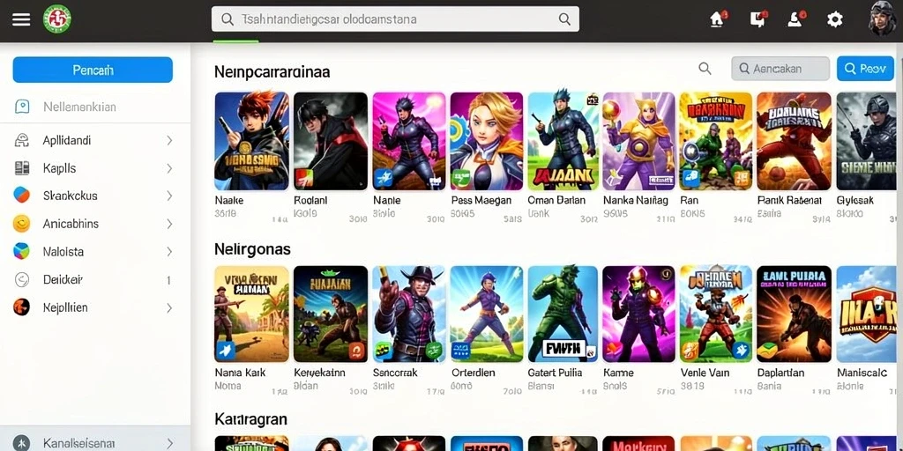Open the Orterdlen game thumbnail

click(487, 314)
